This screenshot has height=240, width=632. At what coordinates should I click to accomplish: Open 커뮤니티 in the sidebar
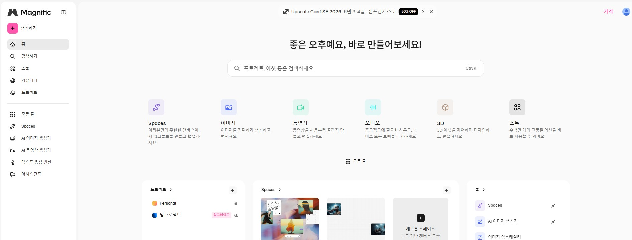point(38,81)
